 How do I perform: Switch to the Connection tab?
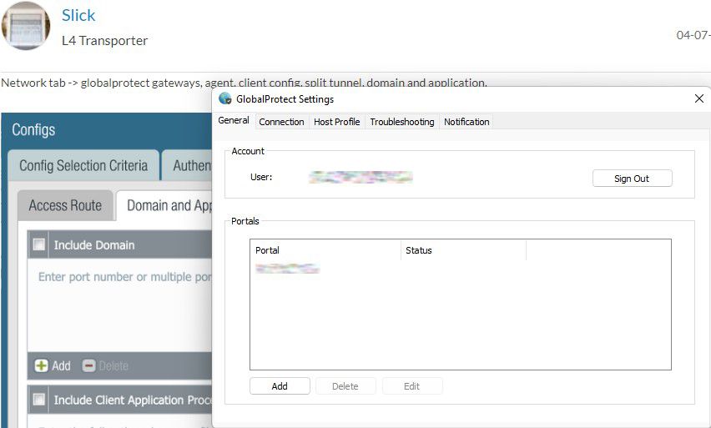pos(281,122)
